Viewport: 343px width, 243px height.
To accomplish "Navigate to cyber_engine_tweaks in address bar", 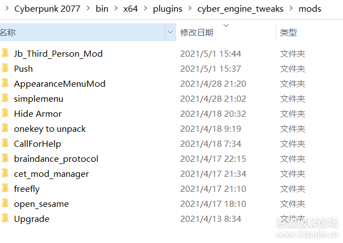I will click(x=240, y=9).
